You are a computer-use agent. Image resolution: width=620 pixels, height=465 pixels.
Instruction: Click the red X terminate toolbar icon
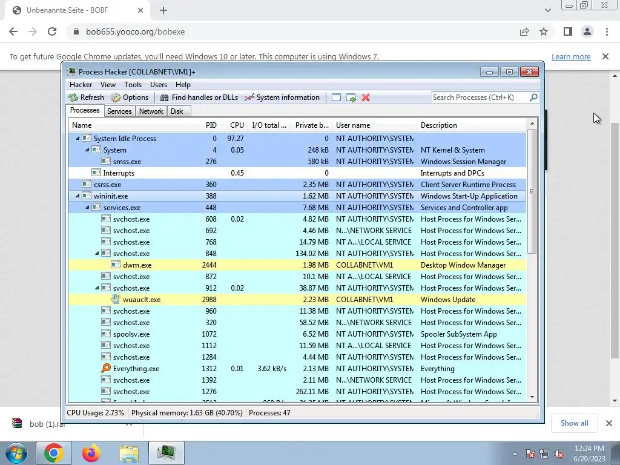coord(366,97)
